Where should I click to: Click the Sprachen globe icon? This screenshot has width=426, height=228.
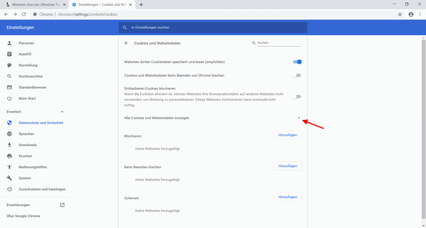pyautogui.click(x=9, y=134)
